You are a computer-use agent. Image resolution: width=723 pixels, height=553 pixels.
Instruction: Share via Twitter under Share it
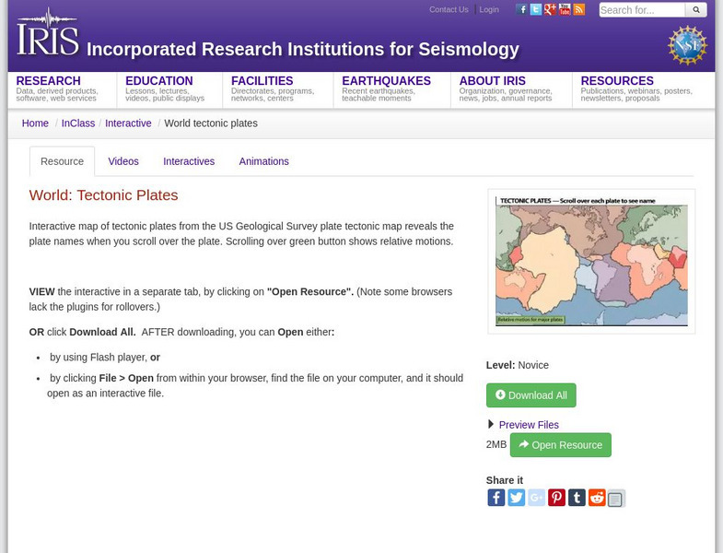point(516,498)
